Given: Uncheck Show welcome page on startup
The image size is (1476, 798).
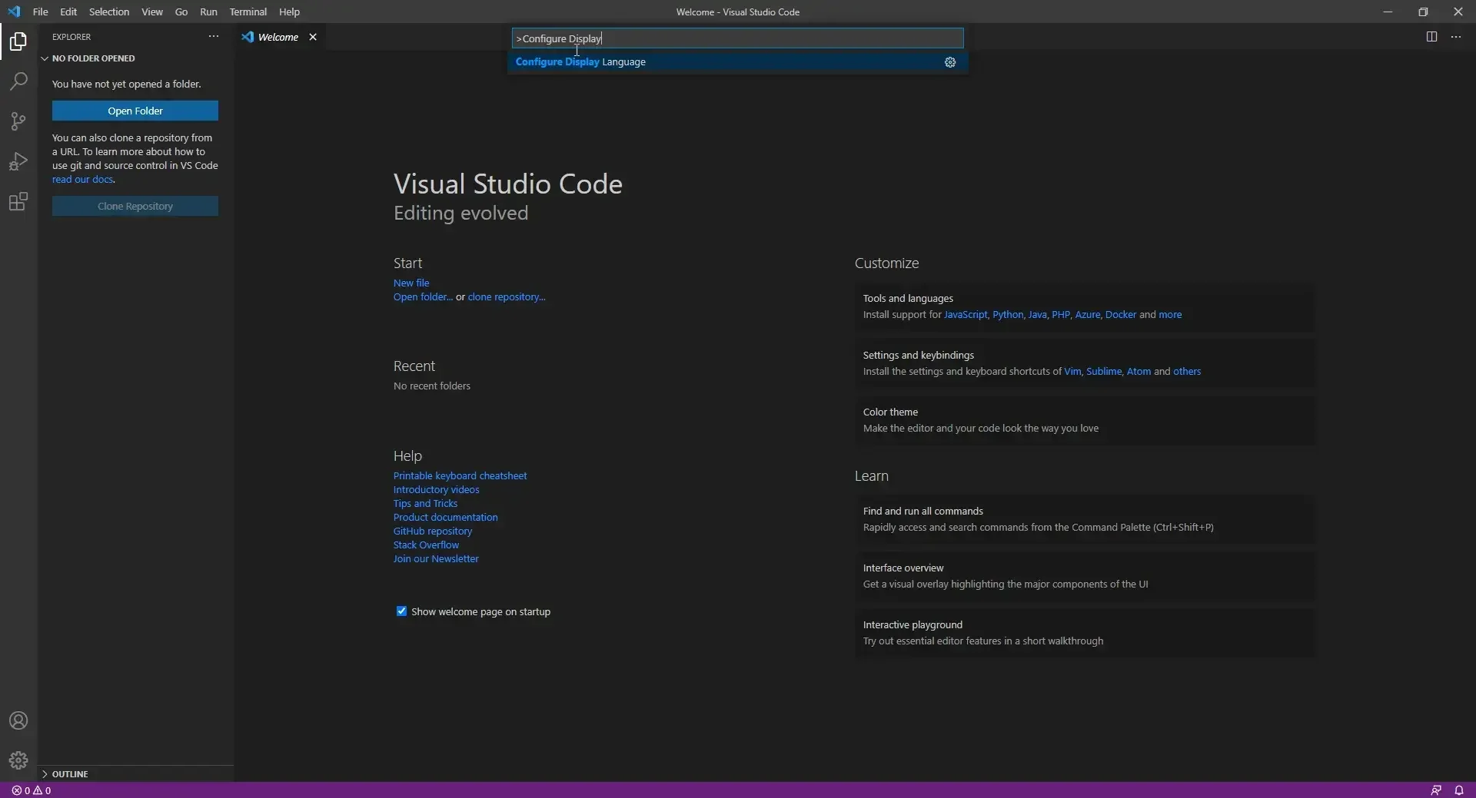Looking at the screenshot, I should point(401,611).
